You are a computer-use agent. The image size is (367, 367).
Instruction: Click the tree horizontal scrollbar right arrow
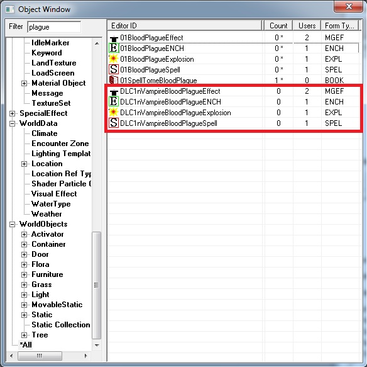[x=86, y=356]
